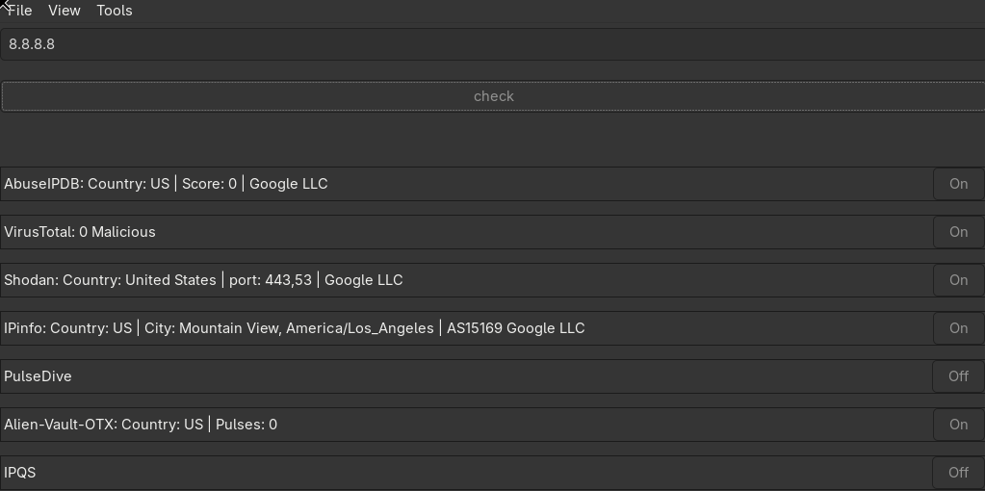Select the AbuseIPDB result text
Viewport: 985px width, 491px height.
[x=166, y=184]
